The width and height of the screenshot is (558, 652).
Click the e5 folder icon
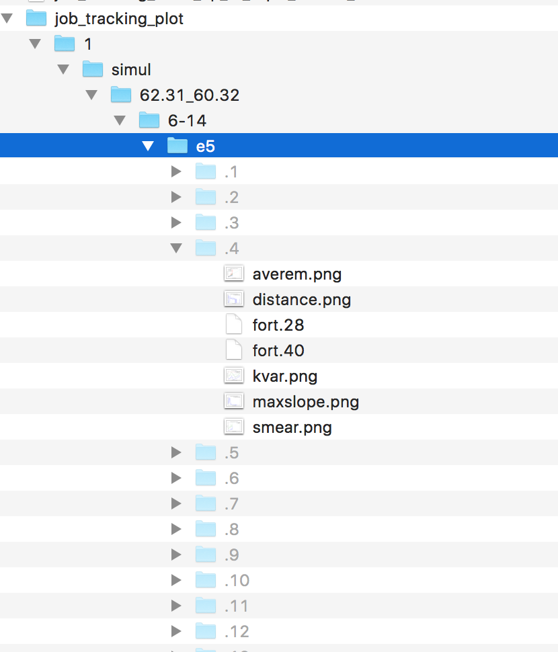coord(177,146)
